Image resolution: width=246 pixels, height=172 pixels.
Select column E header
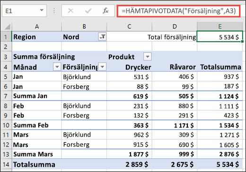(220, 26)
